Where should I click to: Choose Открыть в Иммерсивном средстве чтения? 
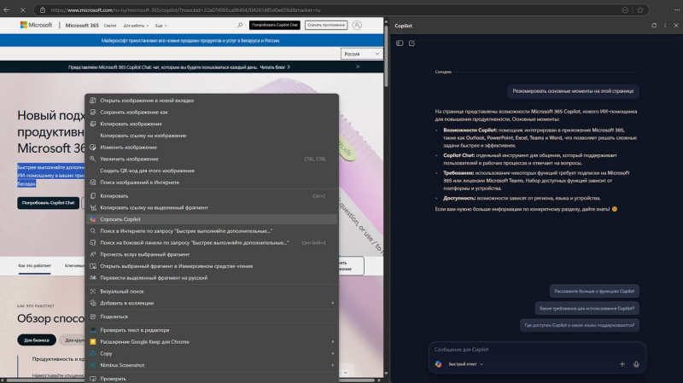(x=212, y=266)
